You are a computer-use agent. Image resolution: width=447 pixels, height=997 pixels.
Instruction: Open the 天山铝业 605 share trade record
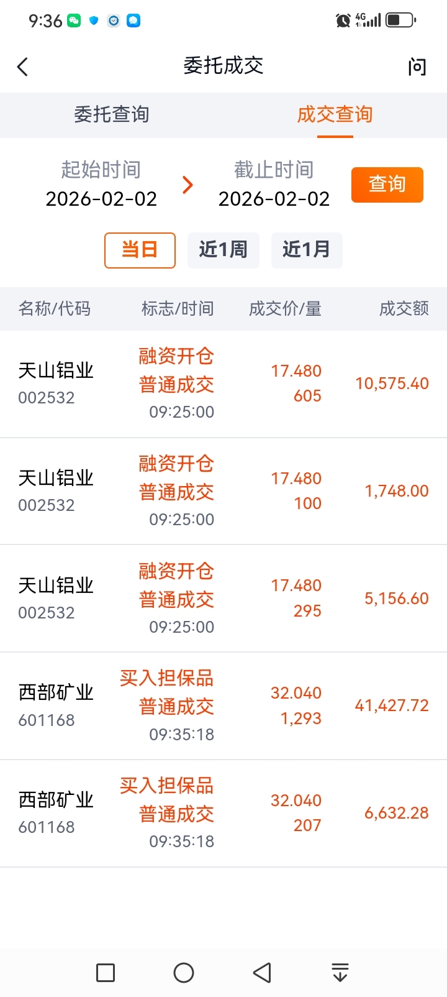coord(223,384)
